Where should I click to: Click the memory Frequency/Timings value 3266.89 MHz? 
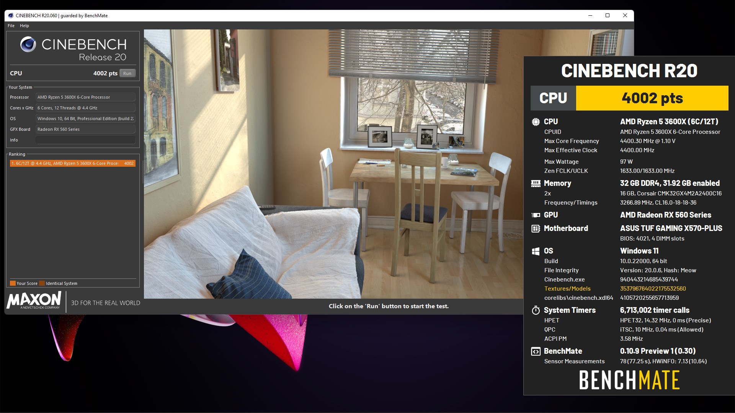click(658, 203)
